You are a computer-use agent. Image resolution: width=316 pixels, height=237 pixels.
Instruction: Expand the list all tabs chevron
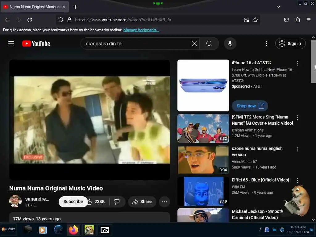click(x=278, y=7)
